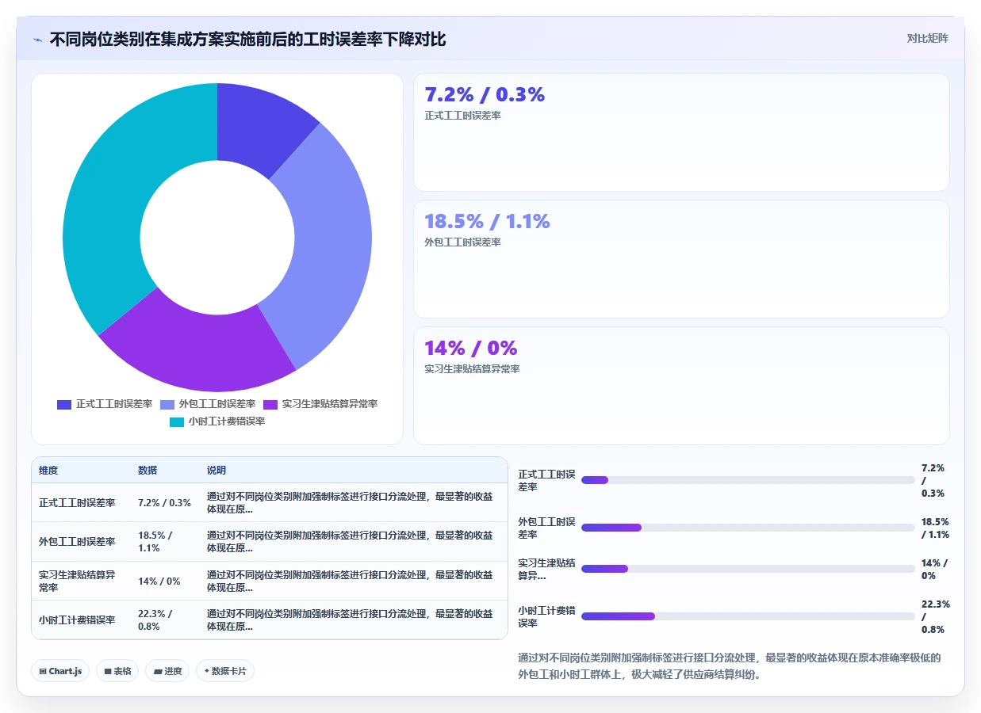Click the summary paragraph below progress bars
Image resolution: width=981 pixels, height=713 pixels.
click(x=733, y=667)
